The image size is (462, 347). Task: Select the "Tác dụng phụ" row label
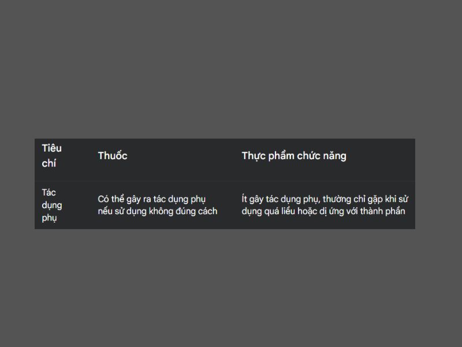[x=51, y=205]
